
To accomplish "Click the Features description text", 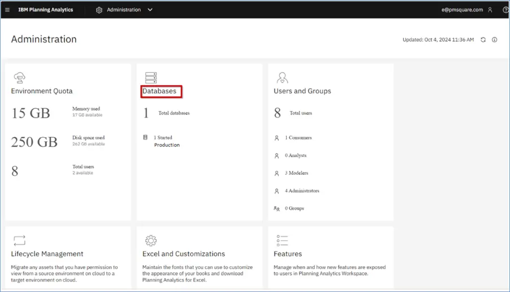I will 330,270.
